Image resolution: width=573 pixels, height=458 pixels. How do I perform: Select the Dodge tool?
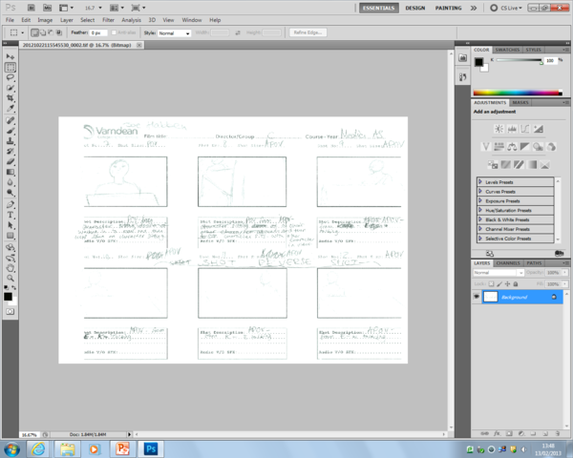click(x=11, y=193)
